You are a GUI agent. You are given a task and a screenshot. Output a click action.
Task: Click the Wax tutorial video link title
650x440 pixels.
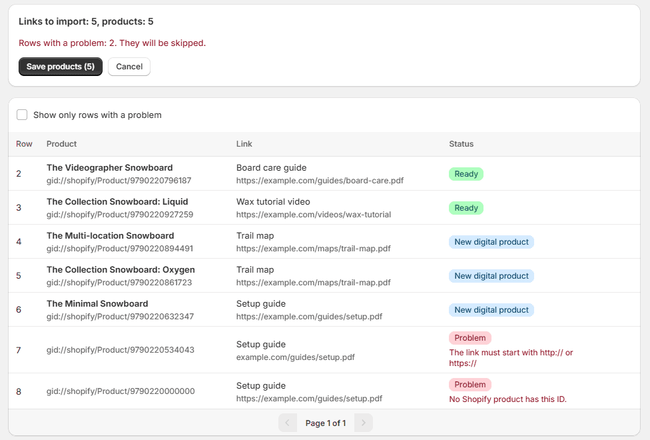273,202
